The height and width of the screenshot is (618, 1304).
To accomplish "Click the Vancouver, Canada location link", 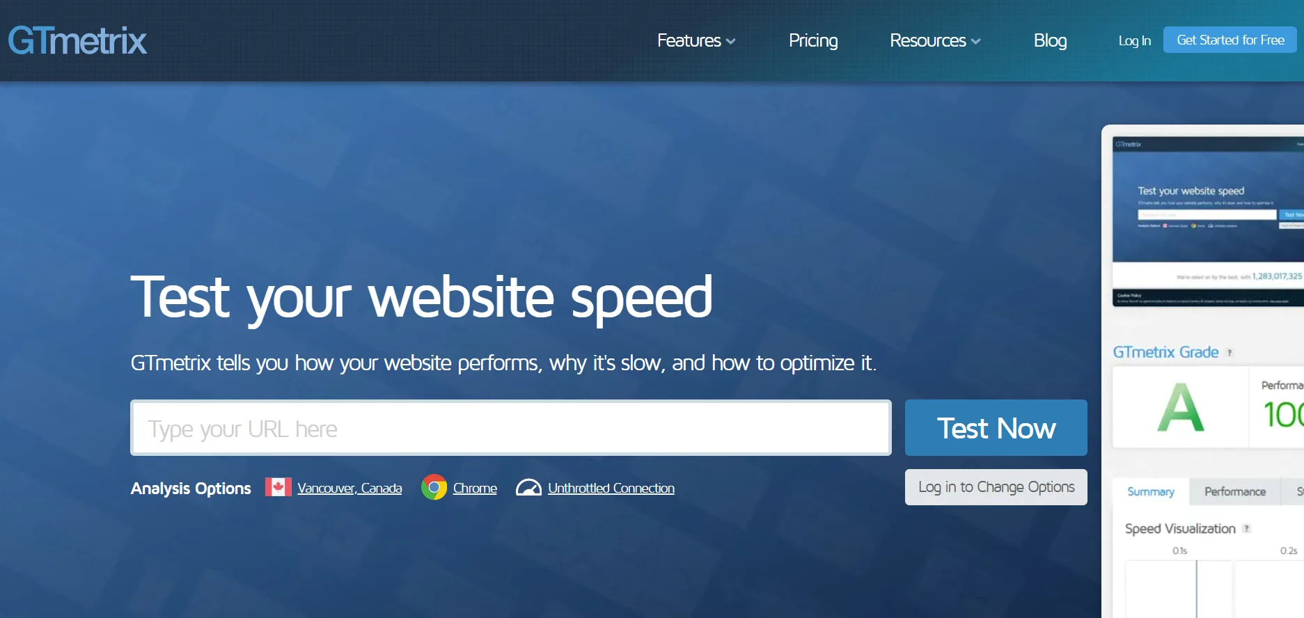I will coord(349,488).
